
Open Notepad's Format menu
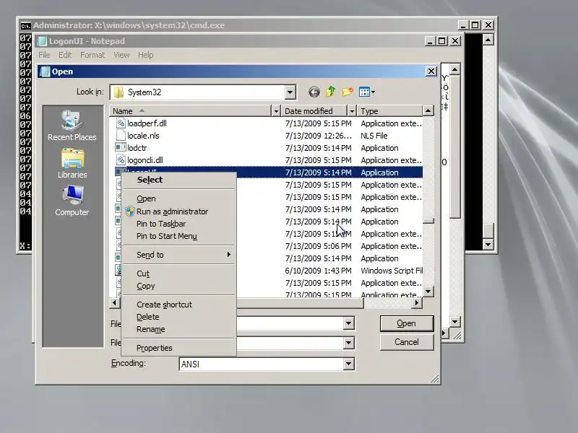tap(92, 55)
